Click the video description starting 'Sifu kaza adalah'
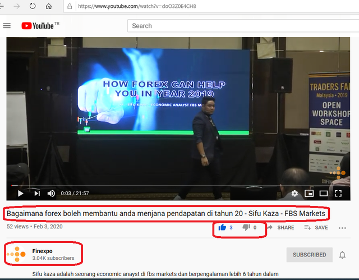359x280 pixels. [155, 274]
